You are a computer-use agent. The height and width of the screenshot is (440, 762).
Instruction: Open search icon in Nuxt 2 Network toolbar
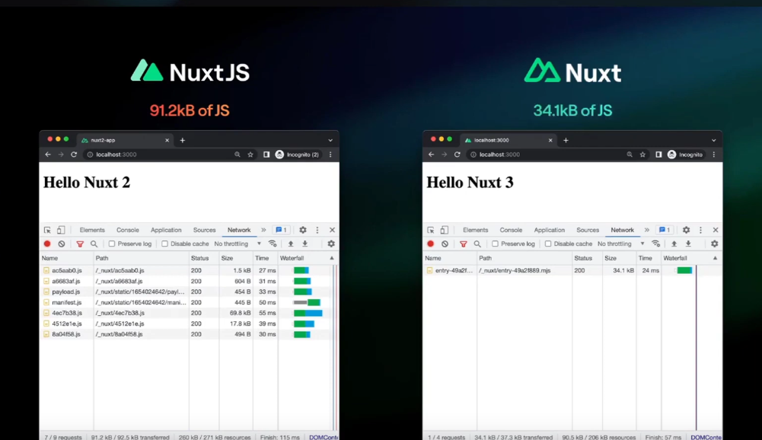pos(94,244)
